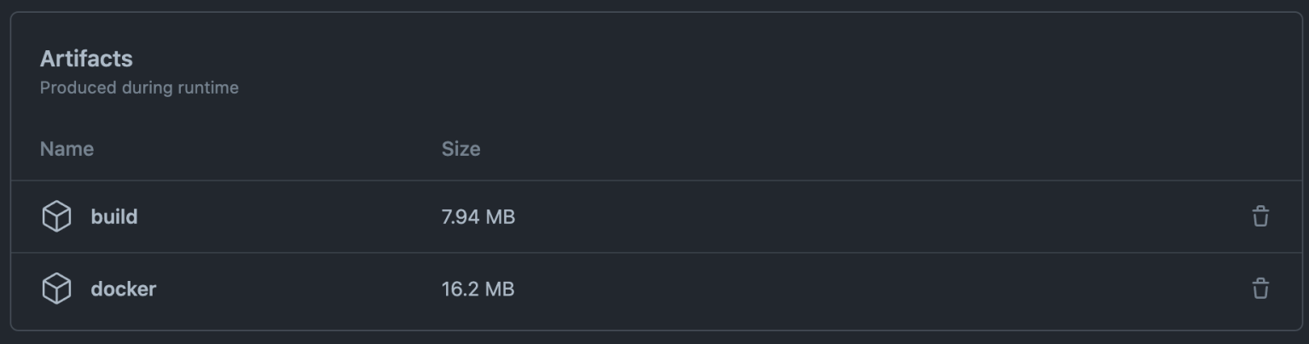Click blank space right of the runtime subtitle

tap(682, 88)
